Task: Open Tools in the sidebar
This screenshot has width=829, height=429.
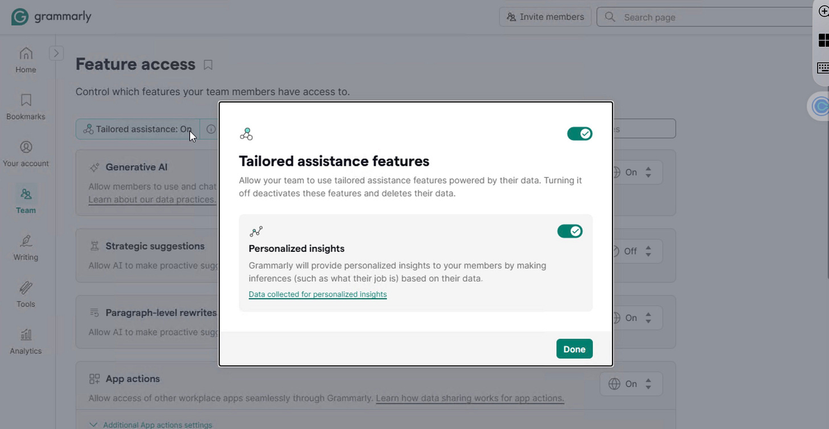Action: coord(26,295)
